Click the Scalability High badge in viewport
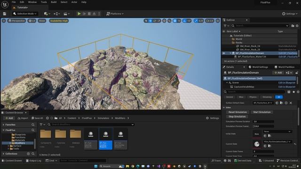The image size is (301, 169). click(x=59, y=21)
